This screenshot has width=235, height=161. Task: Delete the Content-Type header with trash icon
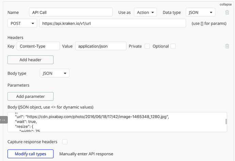point(227,46)
